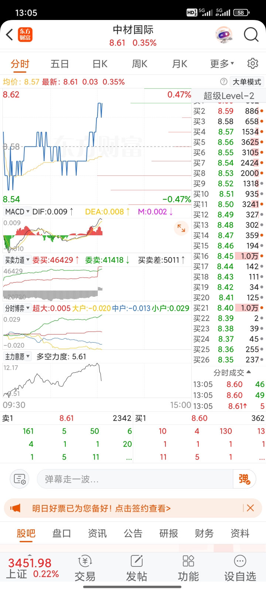266x592 pixels.
Task: Tap the back arrow icon
Action: coord(10,35)
